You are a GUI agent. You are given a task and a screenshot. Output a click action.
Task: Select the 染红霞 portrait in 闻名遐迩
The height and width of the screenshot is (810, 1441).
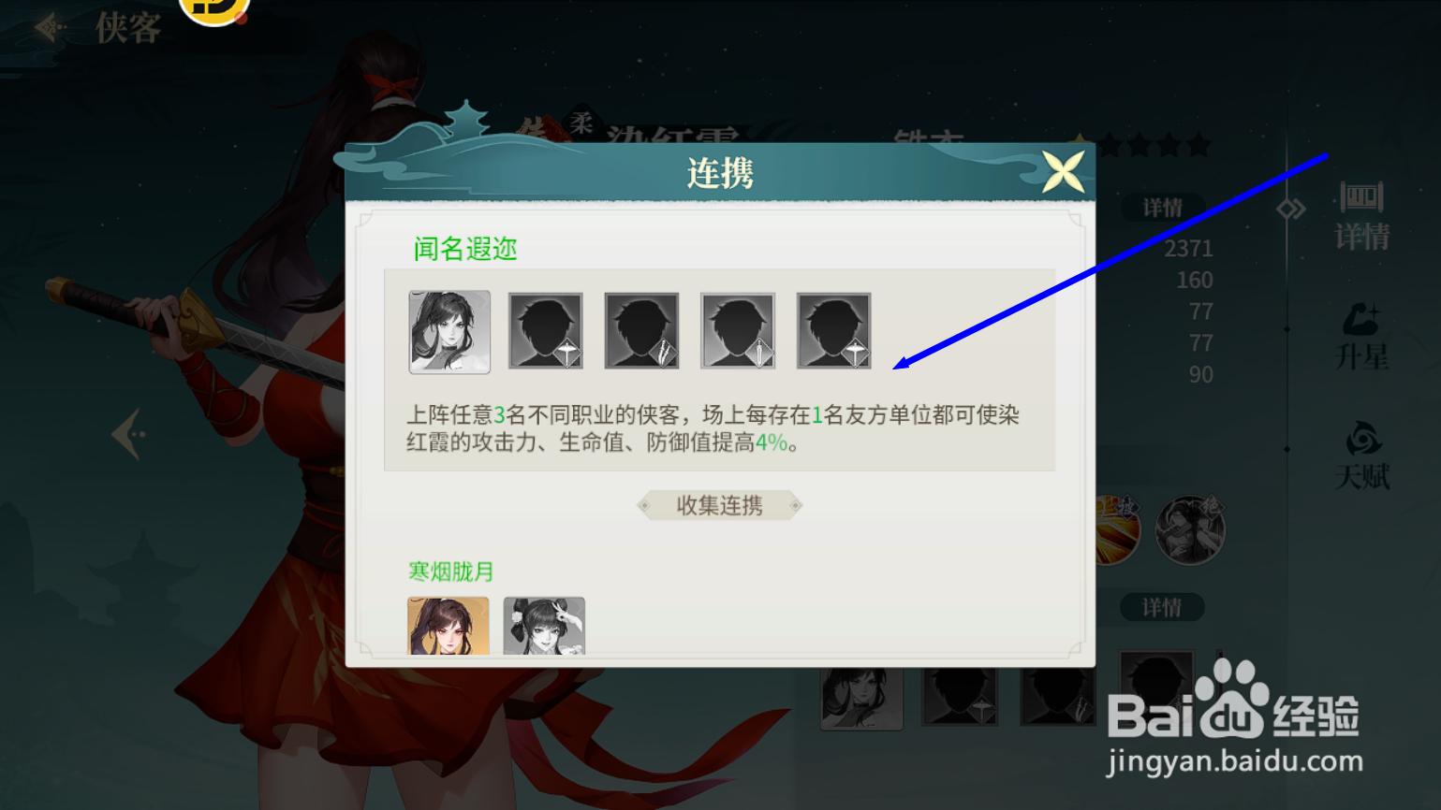(449, 332)
